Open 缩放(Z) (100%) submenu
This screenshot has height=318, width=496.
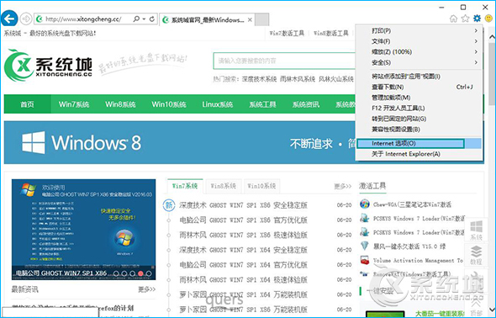(419, 52)
